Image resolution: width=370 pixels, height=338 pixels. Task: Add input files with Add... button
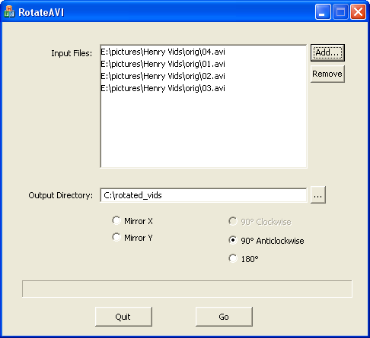tap(327, 52)
